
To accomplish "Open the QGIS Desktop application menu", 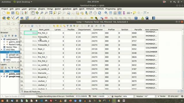I will [23, 2].
